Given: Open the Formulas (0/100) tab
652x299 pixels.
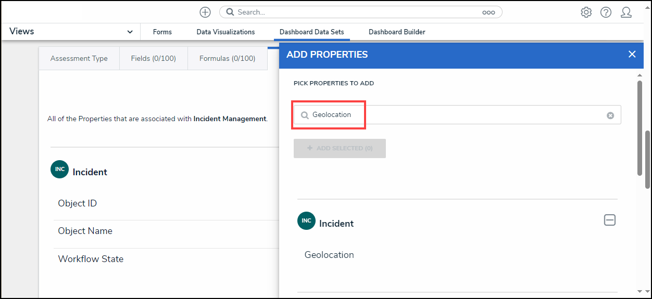Looking at the screenshot, I should pos(227,58).
